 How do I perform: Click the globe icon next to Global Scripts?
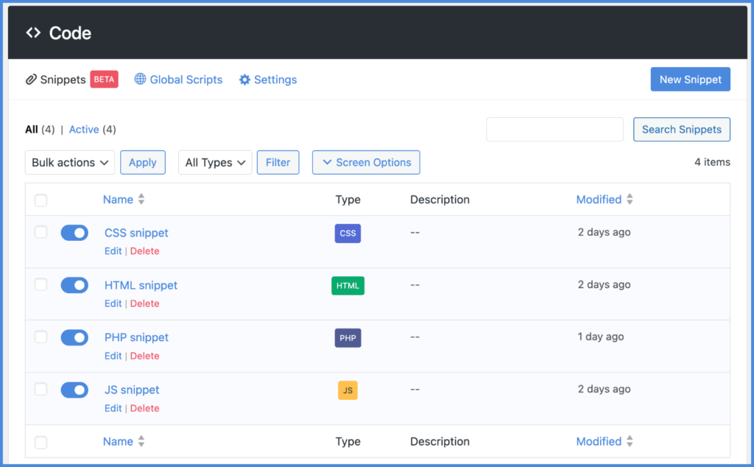(140, 79)
